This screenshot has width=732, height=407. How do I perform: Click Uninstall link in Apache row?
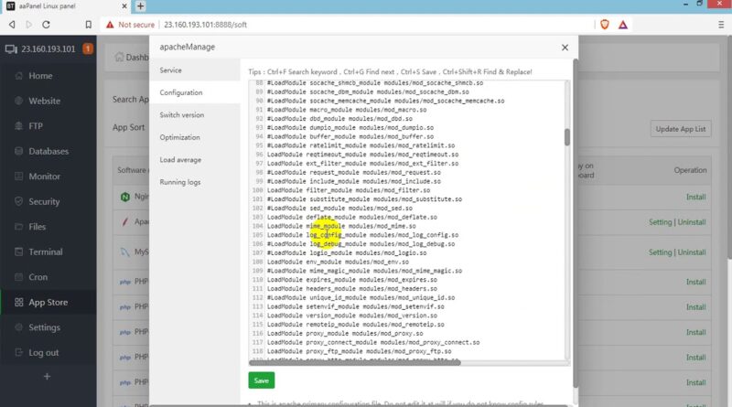(x=692, y=222)
